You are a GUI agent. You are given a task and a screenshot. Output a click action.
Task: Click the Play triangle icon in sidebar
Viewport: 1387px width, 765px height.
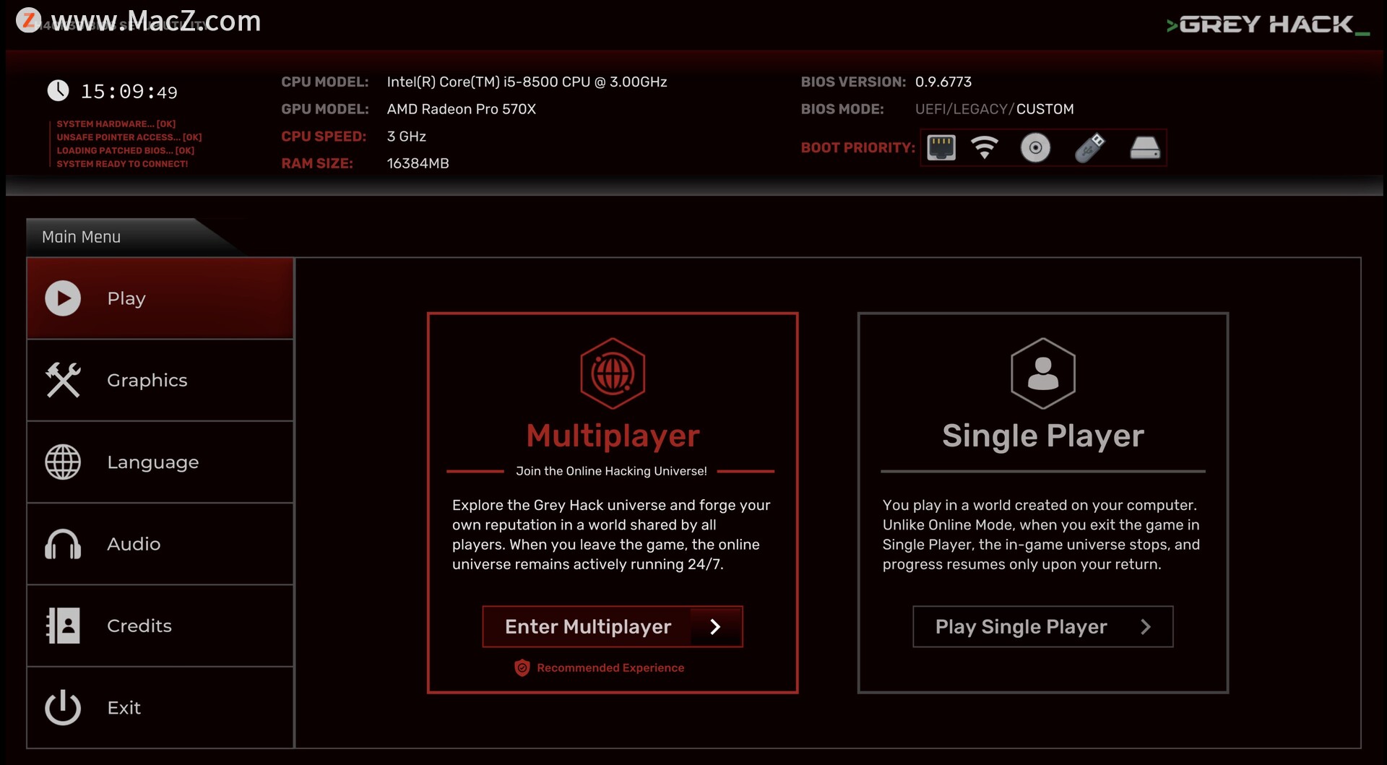coord(63,298)
